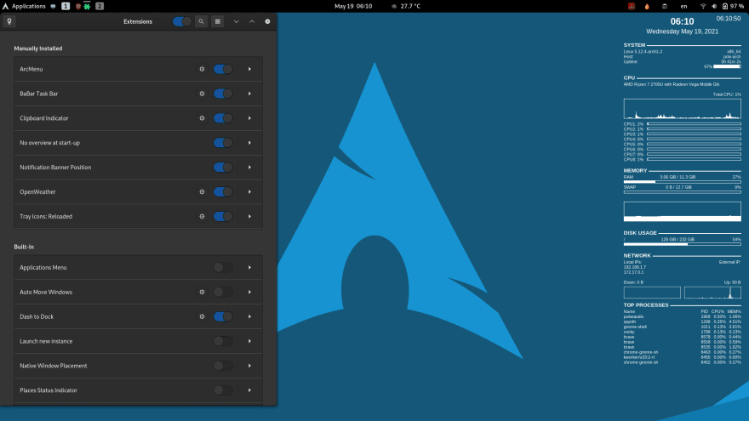Screen dimensions: 749x421
Task: Disable the ArcMenu extension switch
Action: 223,69
